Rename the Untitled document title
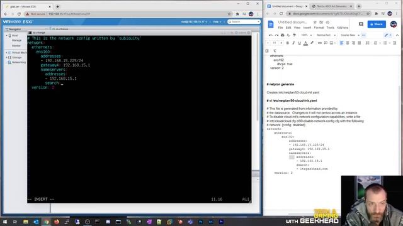 [x=293, y=23]
